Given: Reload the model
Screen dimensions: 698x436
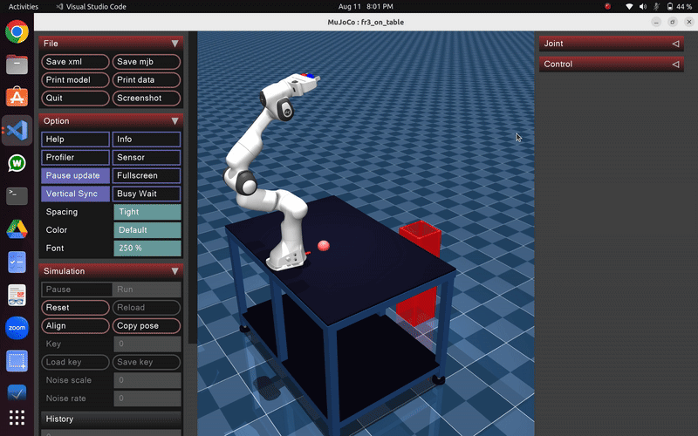Looking at the screenshot, I should [x=147, y=308].
